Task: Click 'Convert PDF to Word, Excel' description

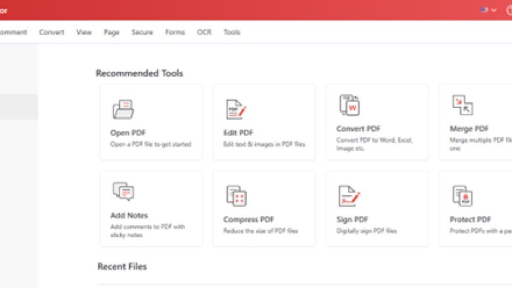Action: click(374, 144)
